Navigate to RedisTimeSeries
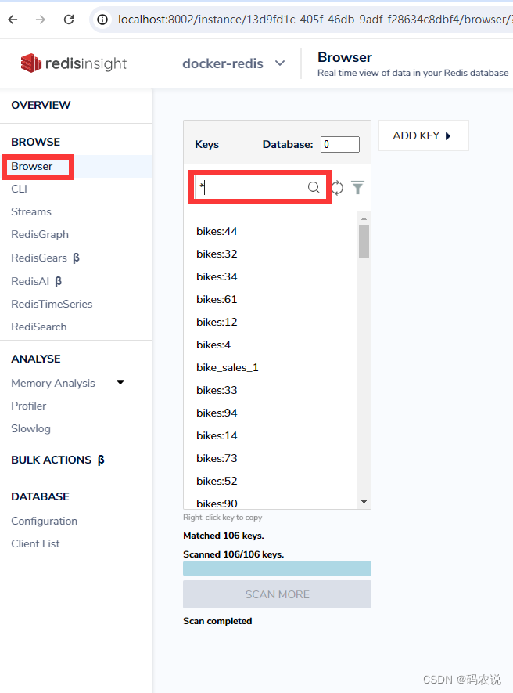 pos(52,304)
